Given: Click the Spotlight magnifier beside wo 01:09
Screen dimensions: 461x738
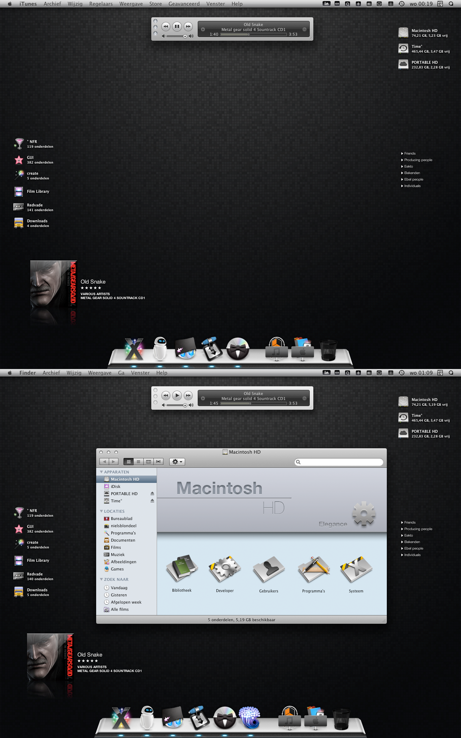Looking at the screenshot, I should [451, 373].
